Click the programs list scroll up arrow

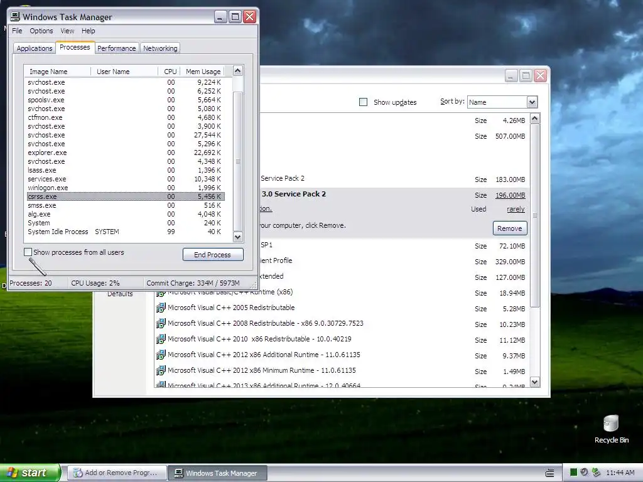pyautogui.click(x=535, y=119)
